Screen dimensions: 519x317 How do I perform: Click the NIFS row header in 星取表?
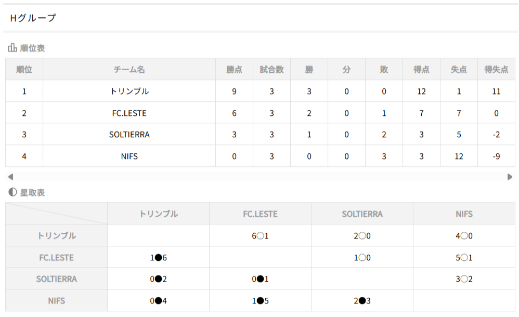[56, 301]
